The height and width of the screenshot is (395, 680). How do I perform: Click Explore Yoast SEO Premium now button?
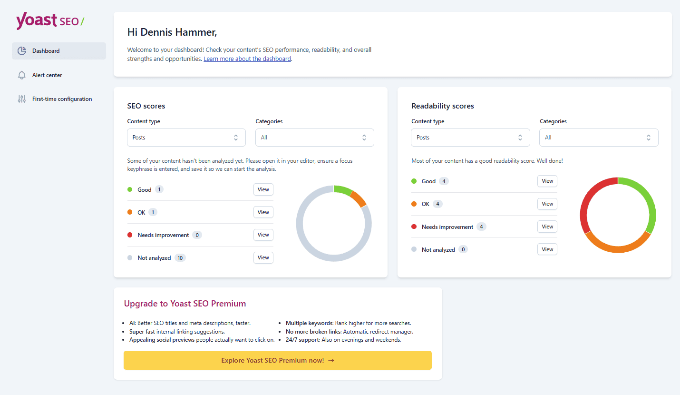click(x=277, y=360)
